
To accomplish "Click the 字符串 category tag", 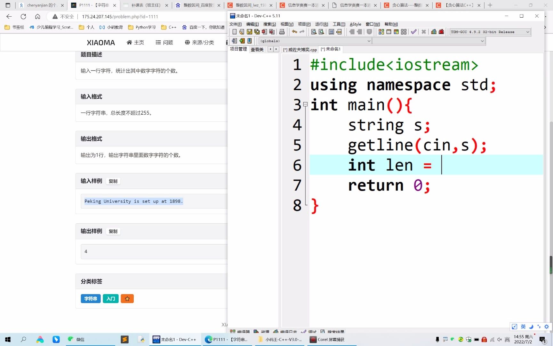I will [91, 299].
